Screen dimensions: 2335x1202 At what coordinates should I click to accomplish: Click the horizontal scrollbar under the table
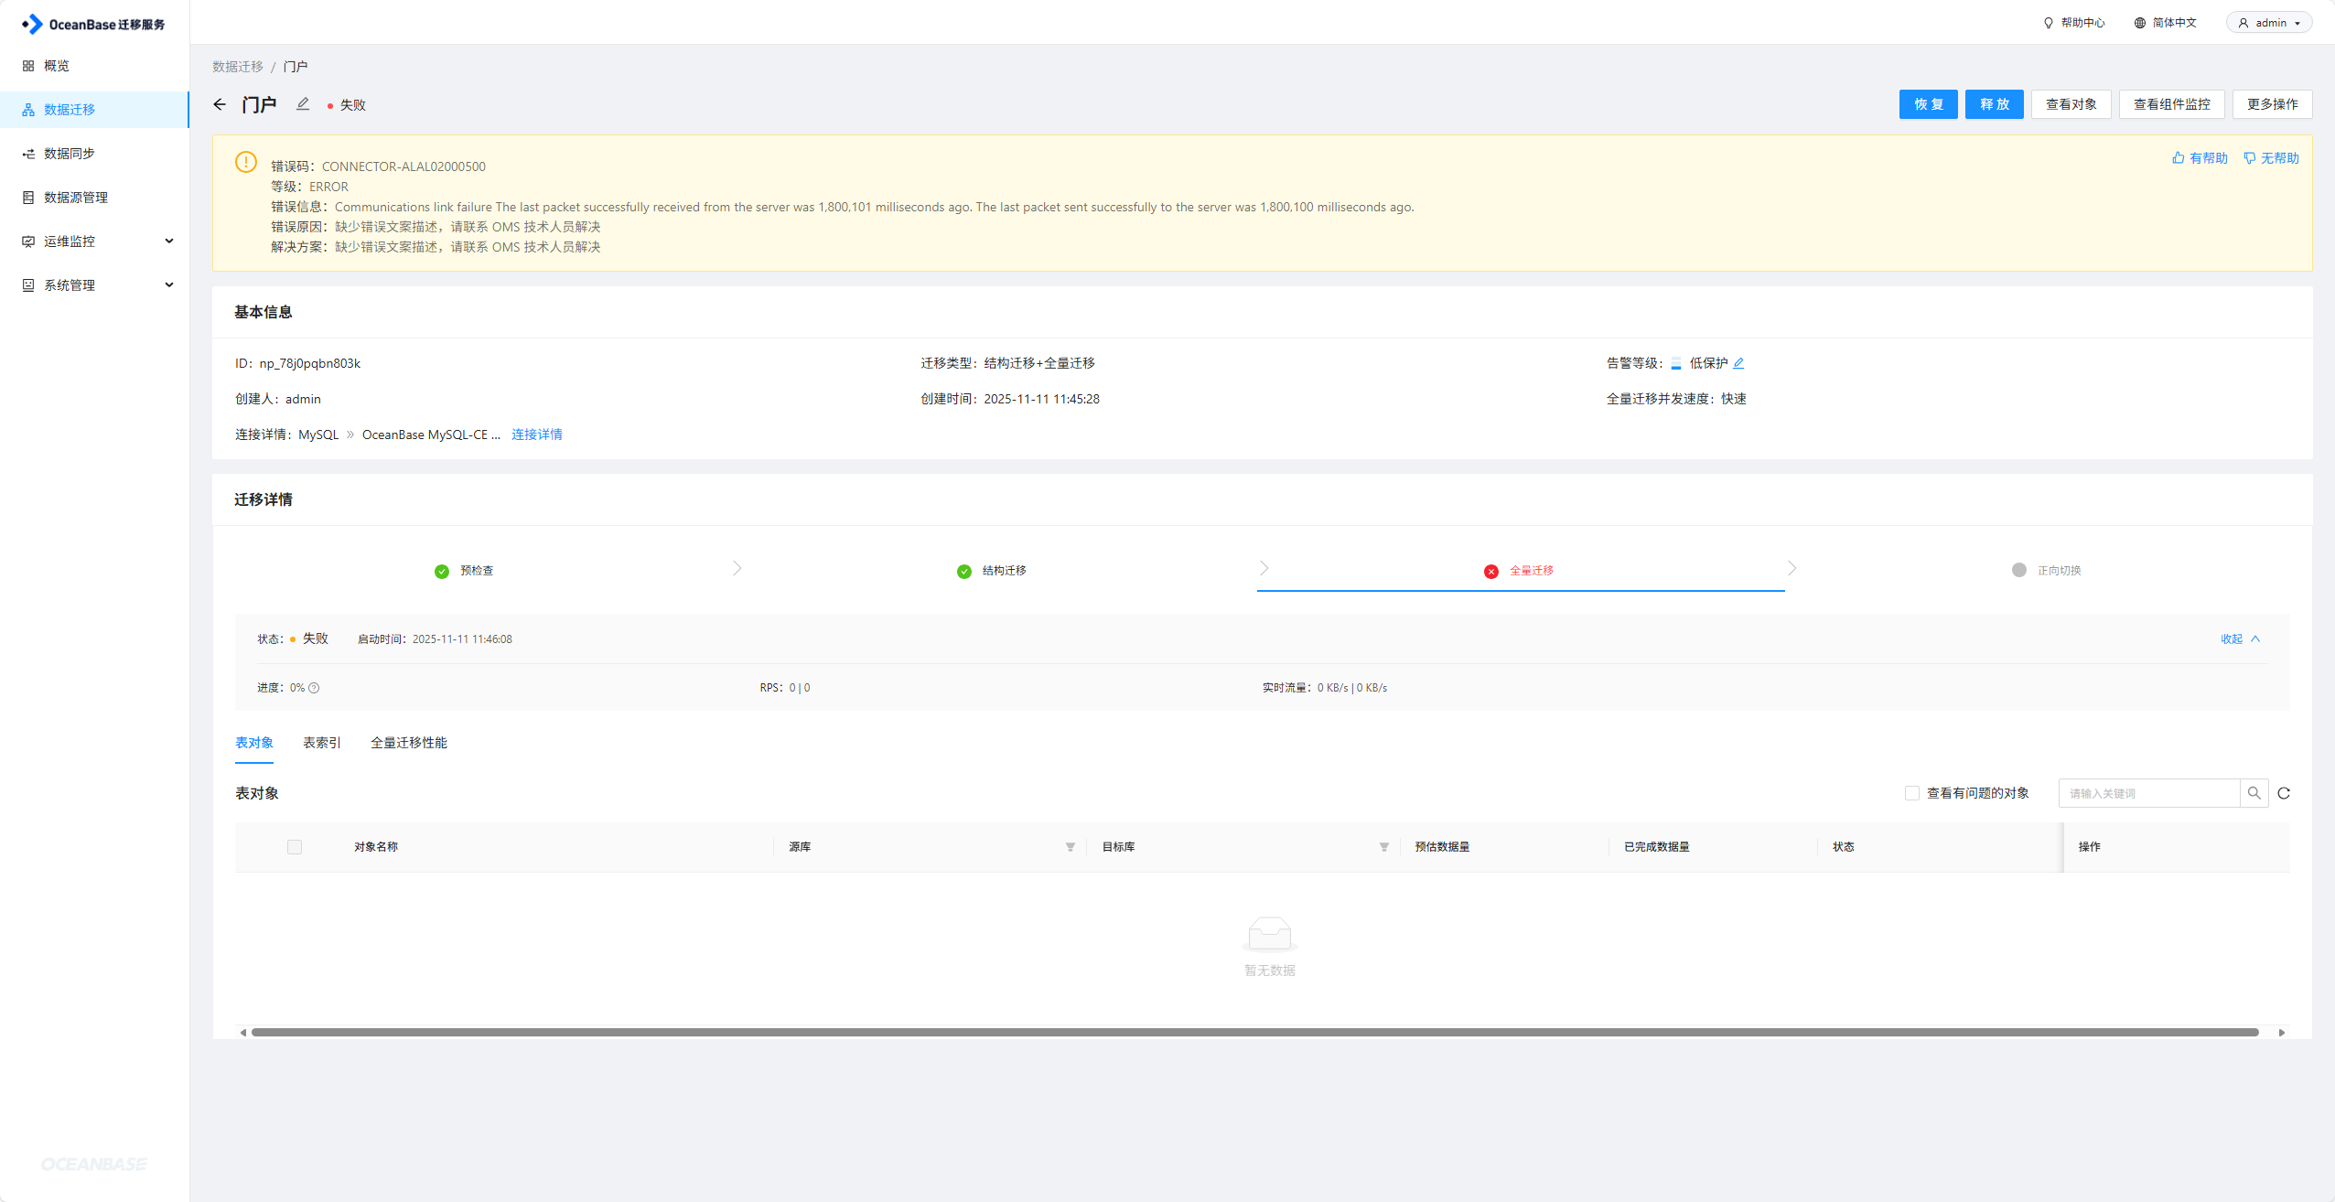(x=1254, y=1032)
